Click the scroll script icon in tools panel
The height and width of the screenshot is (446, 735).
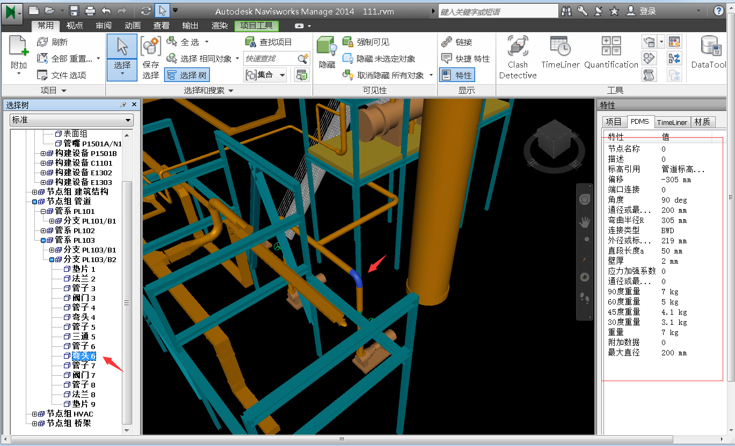[649, 75]
